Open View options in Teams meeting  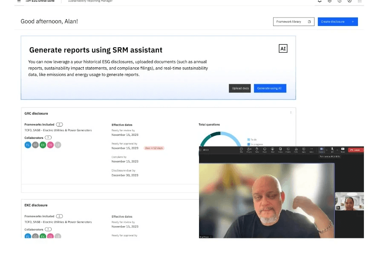tap(272, 150)
